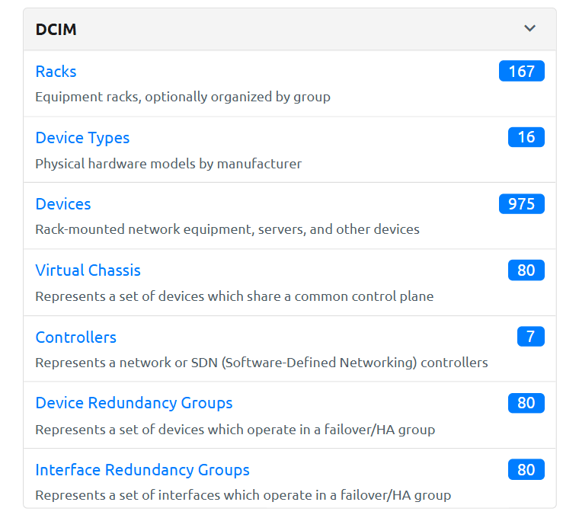Click the Device Redundancy Groups count badge
579x518 pixels.
526,403
